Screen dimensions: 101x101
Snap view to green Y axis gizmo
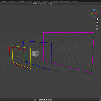(92, 14)
